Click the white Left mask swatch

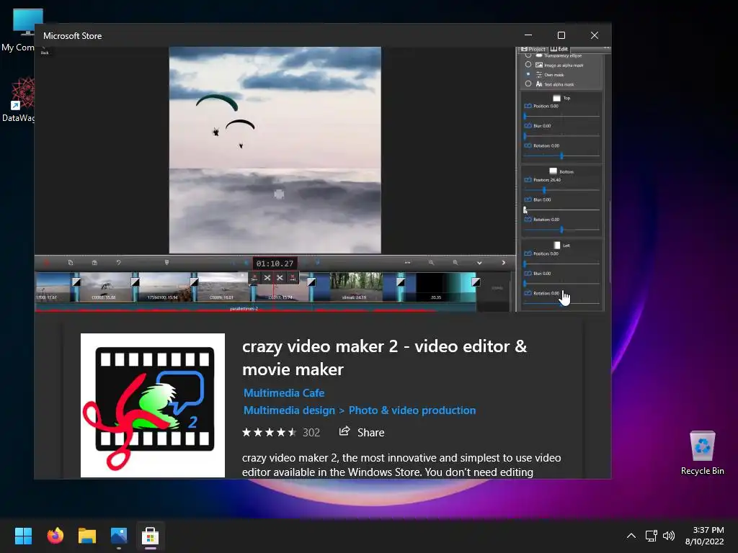557,246
